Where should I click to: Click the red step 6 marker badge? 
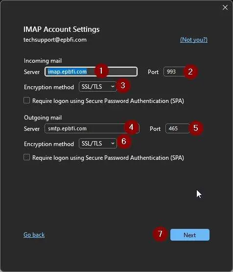coord(124,141)
